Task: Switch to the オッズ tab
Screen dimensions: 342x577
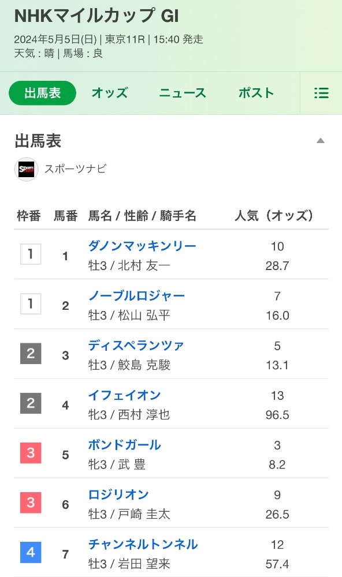Action: [110, 93]
